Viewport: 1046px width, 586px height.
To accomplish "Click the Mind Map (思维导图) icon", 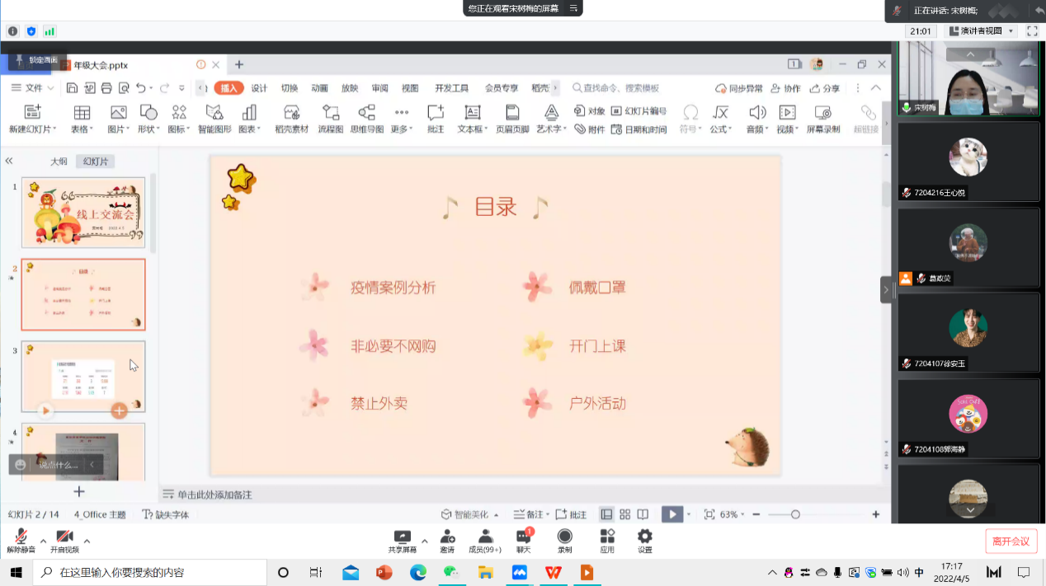I will 367,113.
